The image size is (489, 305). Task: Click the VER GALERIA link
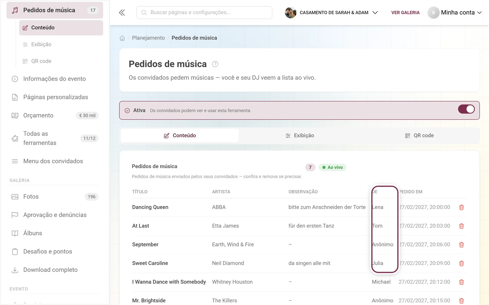click(405, 13)
